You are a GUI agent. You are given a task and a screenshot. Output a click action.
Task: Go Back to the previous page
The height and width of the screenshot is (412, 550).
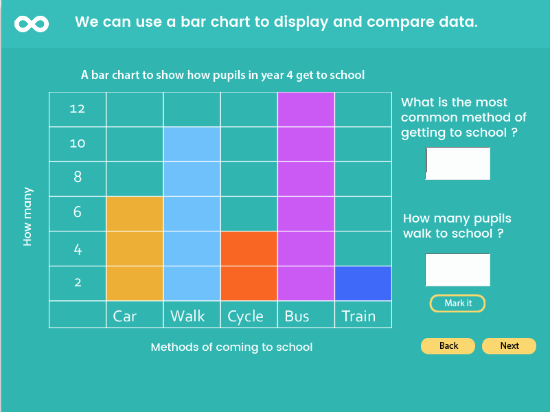tap(448, 345)
